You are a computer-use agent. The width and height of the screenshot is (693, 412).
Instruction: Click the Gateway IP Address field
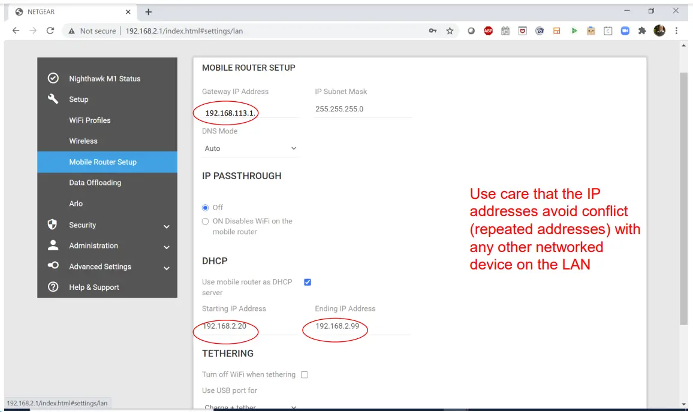tap(250, 113)
